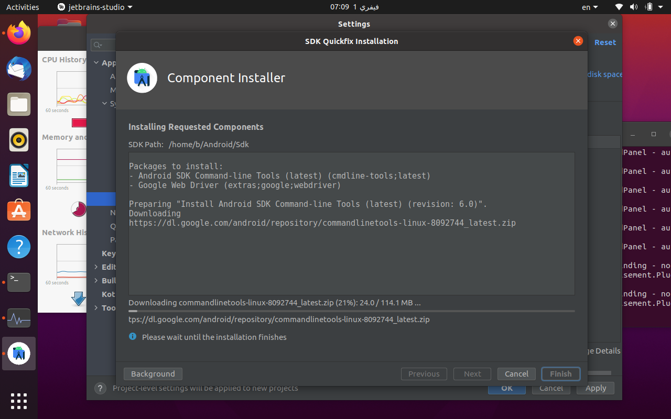Click the search icon in Settings

pos(98,46)
